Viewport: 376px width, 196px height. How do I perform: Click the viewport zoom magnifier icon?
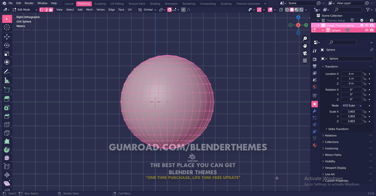click(305, 39)
